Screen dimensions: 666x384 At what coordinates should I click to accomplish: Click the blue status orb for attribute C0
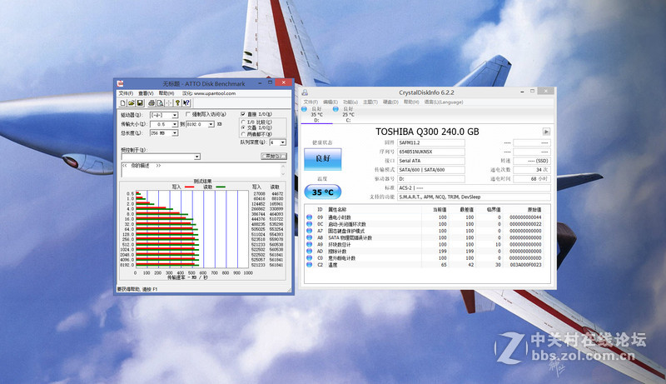click(309, 258)
